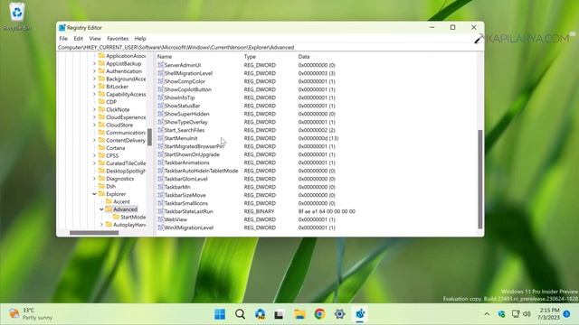This screenshot has width=579, height=325.
Task: Select the TaskbarMn value name
Action: pyautogui.click(x=177, y=187)
